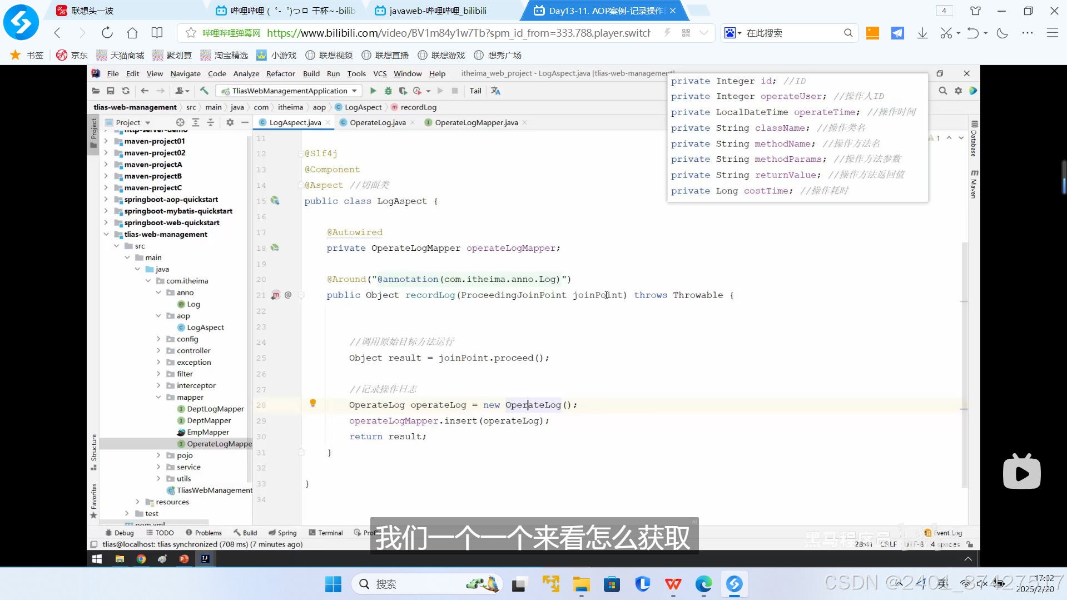The width and height of the screenshot is (1067, 600).
Task: Switch to OperateLog.java editor tab
Action: coord(377,122)
